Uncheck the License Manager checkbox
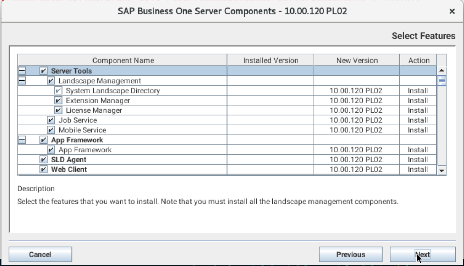Screen dimensions: 464x266 [58, 110]
